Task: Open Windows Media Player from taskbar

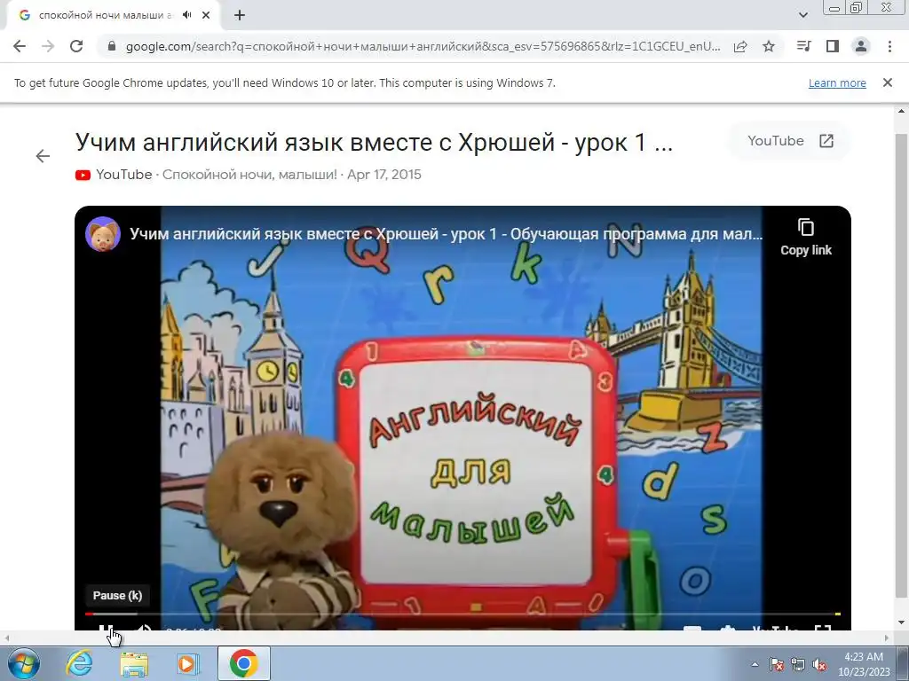Action: coord(187,663)
